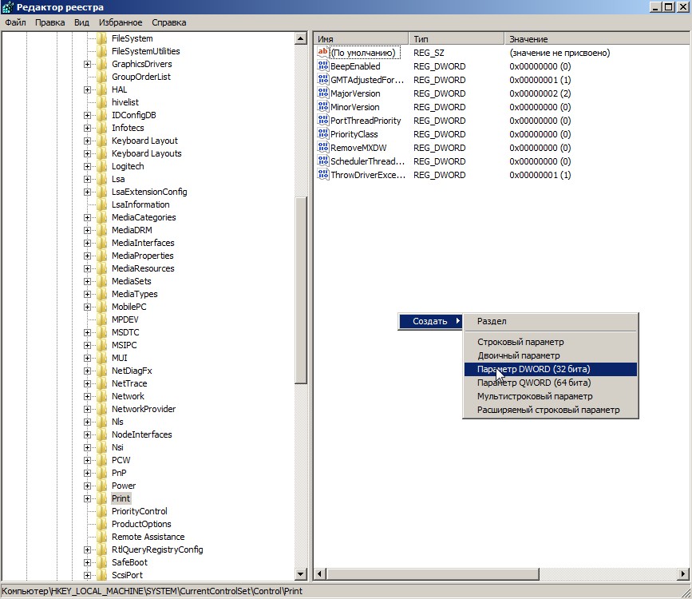
Task: Expand the GraphicsDrivers tree node
Action: point(87,64)
